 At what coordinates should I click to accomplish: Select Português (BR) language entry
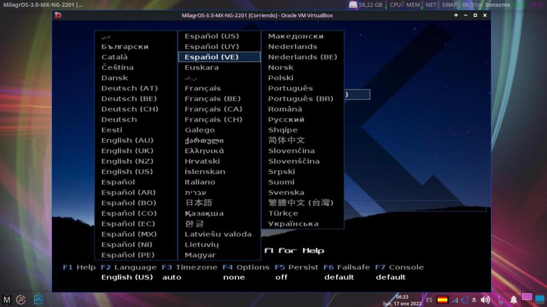pos(300,99)
